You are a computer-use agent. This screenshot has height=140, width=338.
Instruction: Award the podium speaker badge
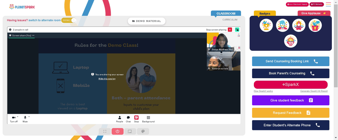pos(315,25)
